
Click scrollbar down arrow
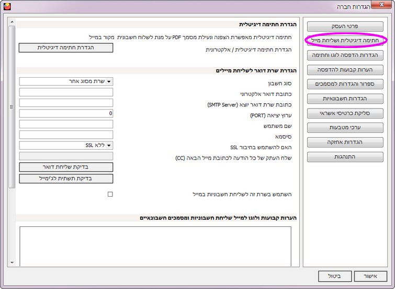click(x=12, y=262)
